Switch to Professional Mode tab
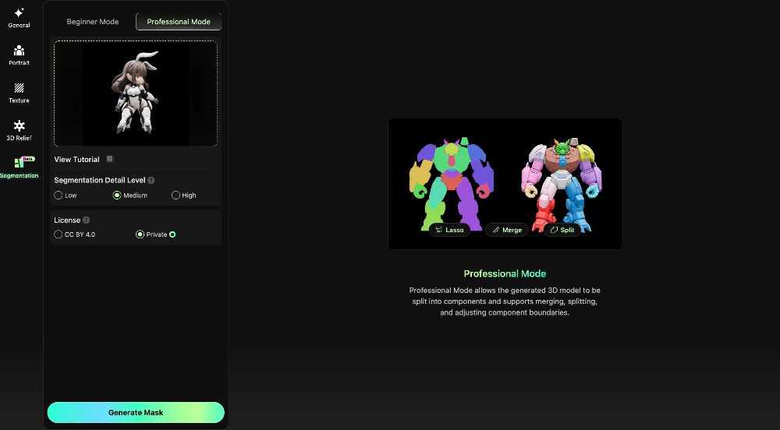Screen dimensions: 780x430 pos(179,21)
